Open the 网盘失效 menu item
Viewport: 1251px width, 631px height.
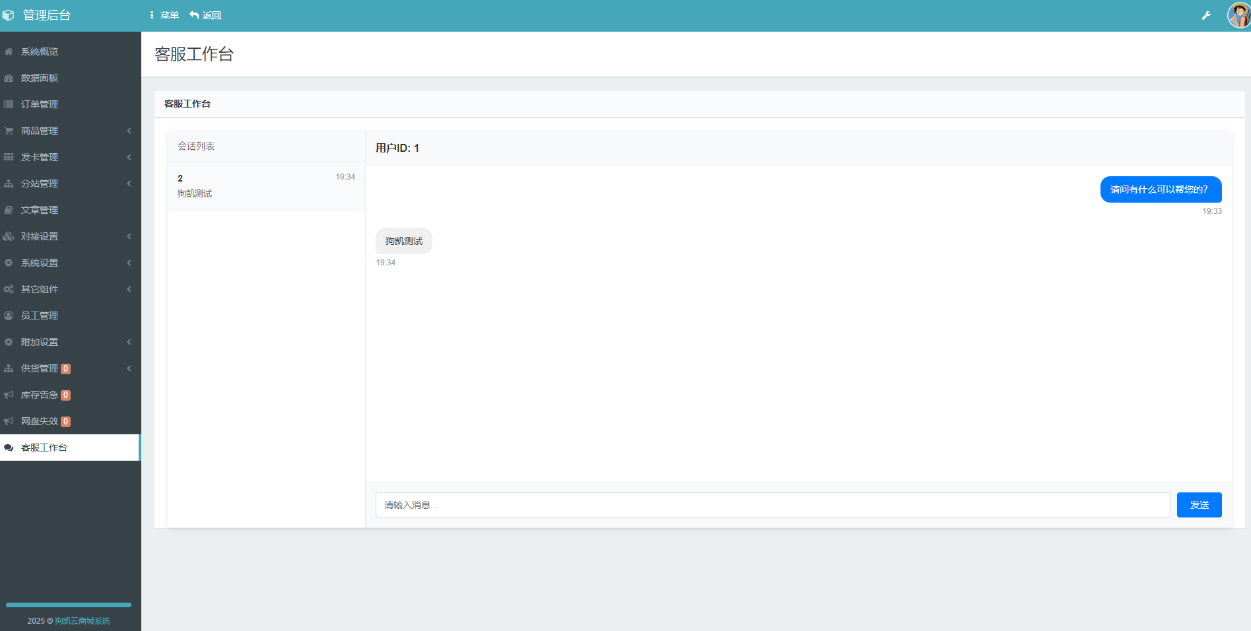pos(40,421)
